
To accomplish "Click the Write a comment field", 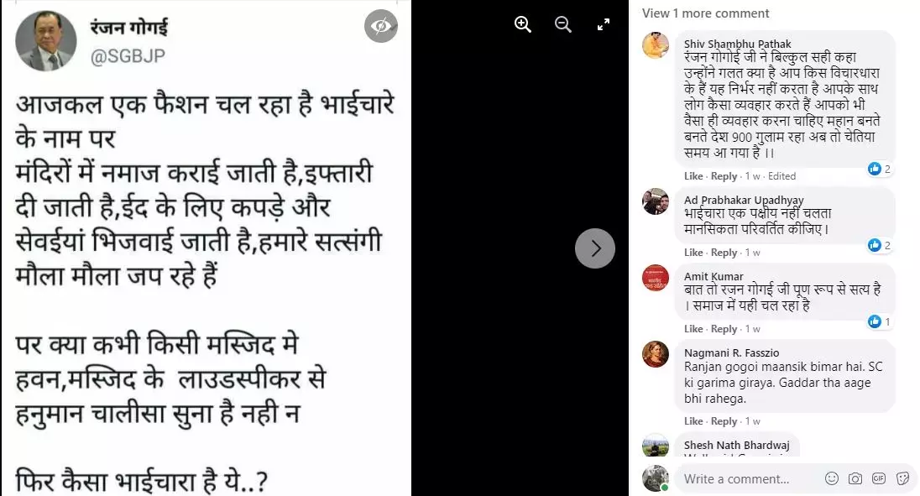I will (748, 478).
